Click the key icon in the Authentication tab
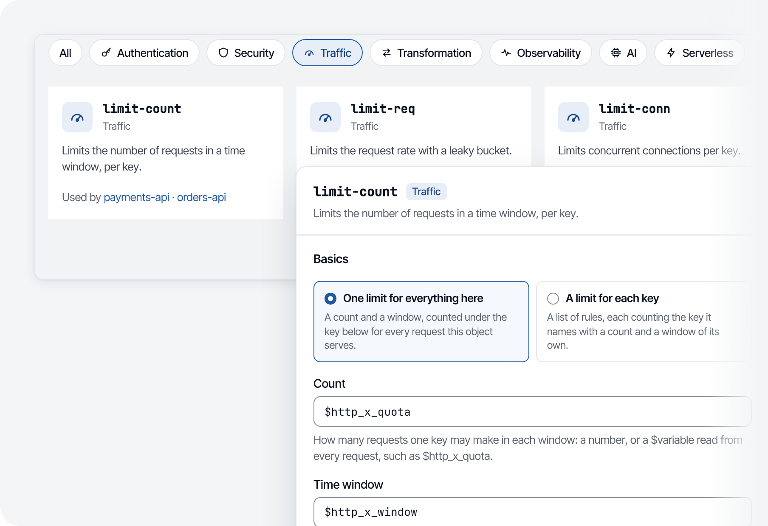768x526 pixels. pos(106,53)
